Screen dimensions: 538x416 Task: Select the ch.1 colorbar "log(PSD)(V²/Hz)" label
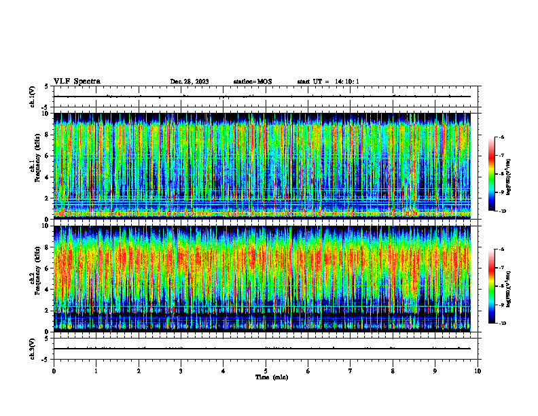(x=509, y=177)
